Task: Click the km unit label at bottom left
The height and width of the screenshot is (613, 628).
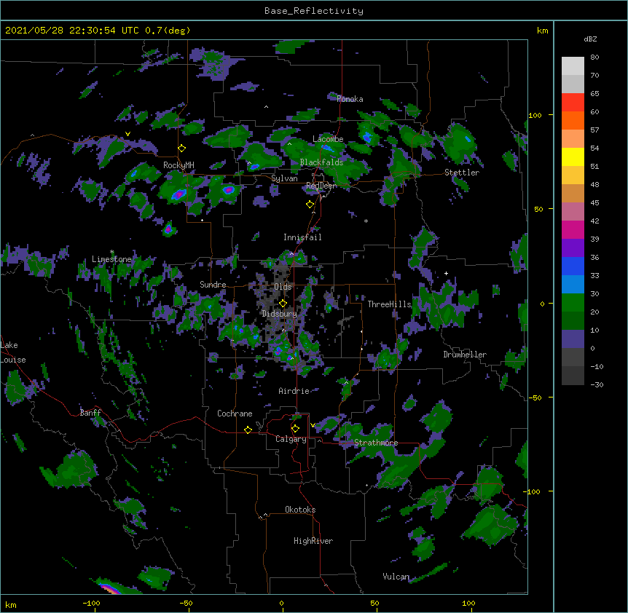Action: point(11,605)
